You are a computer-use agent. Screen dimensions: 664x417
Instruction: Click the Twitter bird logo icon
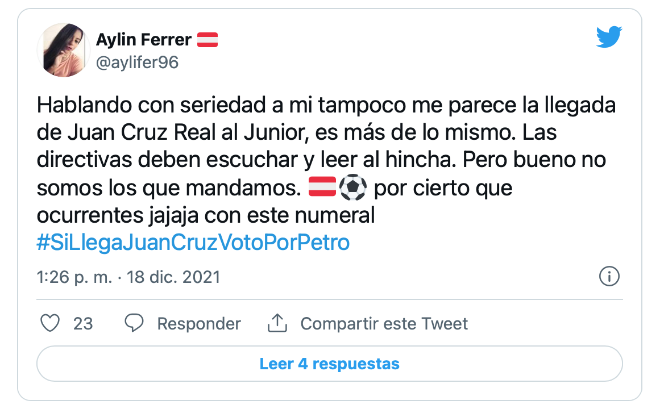609,37
